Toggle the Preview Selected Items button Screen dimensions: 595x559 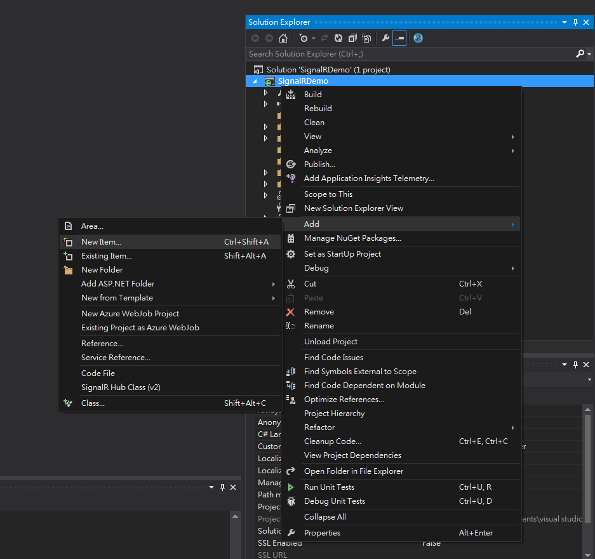pyautogui.click(x=399, y=38)
